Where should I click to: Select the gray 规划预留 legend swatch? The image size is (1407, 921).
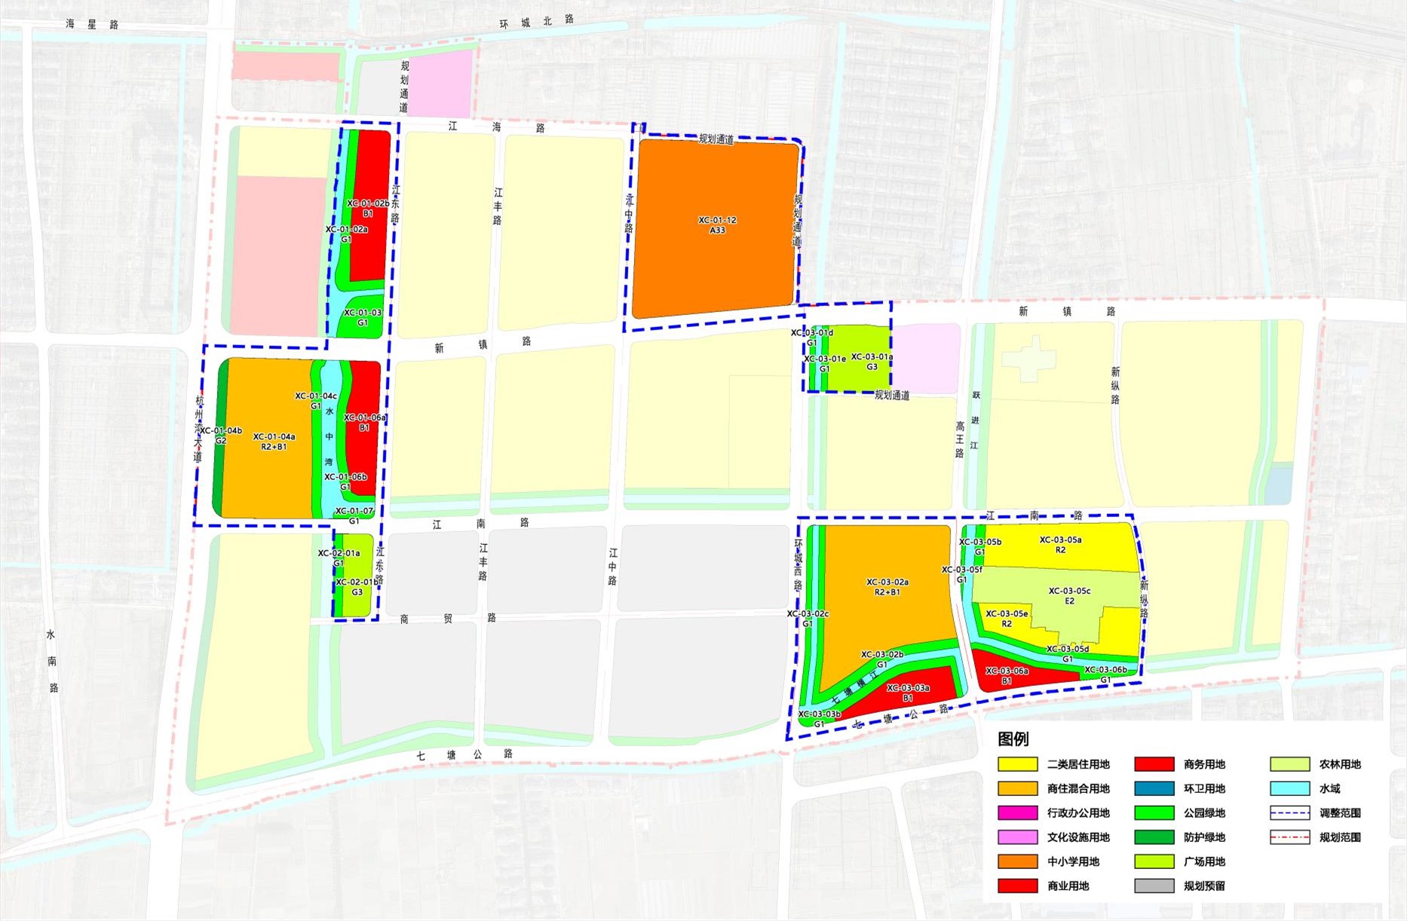pos(1154,886)
